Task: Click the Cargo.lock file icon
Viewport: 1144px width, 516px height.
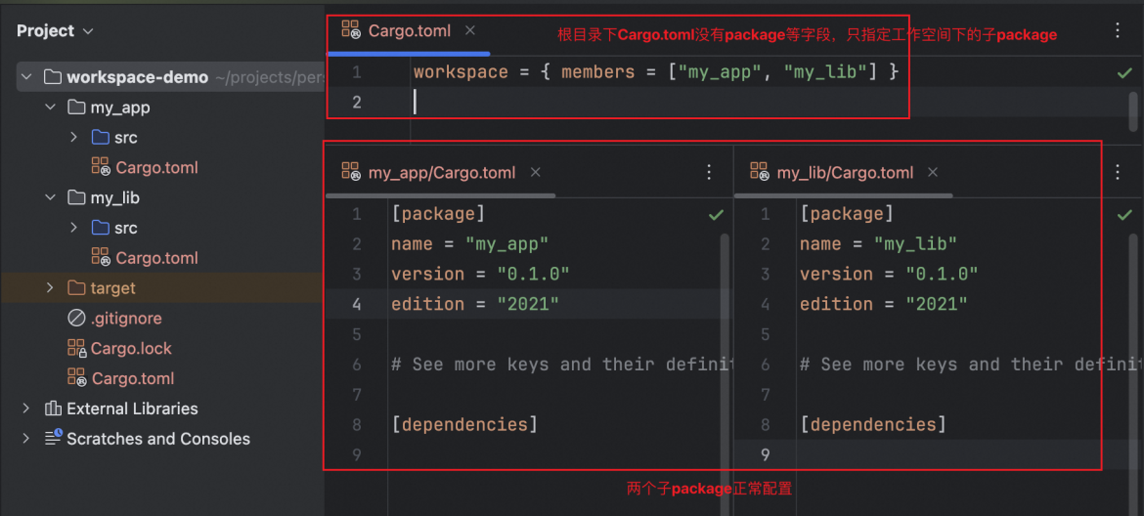Action: tap(76, 348)
